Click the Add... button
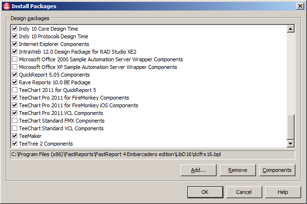The image size is (307, 204). [198, 170]
